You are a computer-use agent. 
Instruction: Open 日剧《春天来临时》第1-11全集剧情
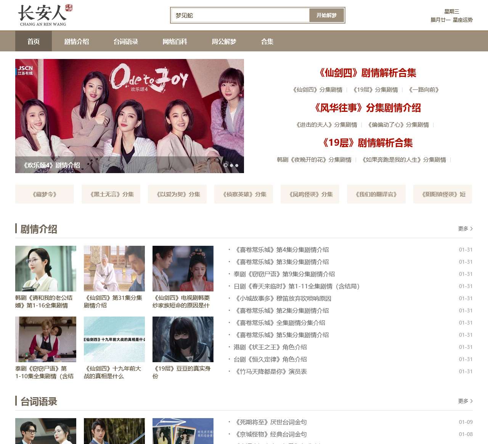pos(297,286)
